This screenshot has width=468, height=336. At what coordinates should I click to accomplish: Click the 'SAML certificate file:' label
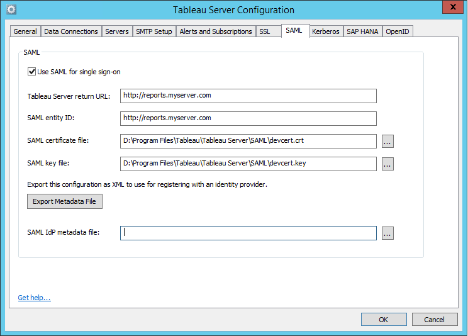[58, 140]
